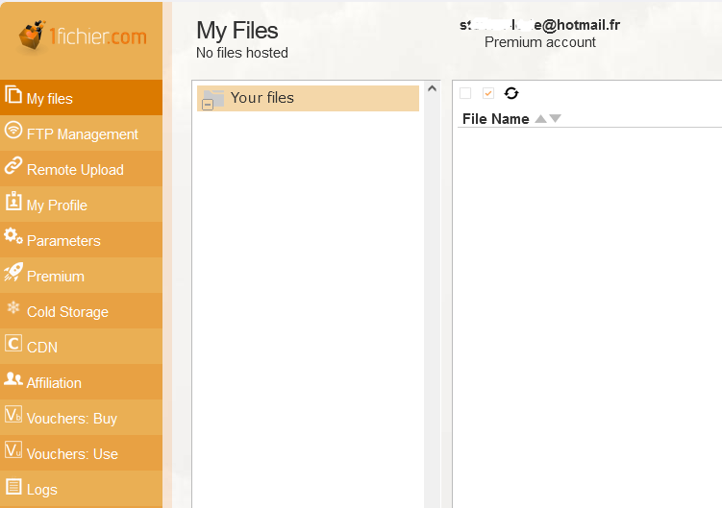Sort File Name ascending with up arrow
This screenshot has width=722, height=508.
pyautogui.click(x=540, y=119)
